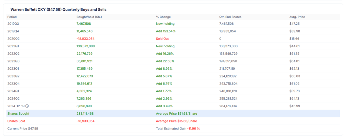
Task: Click the average price $47.25
Action: click(295, 24)
